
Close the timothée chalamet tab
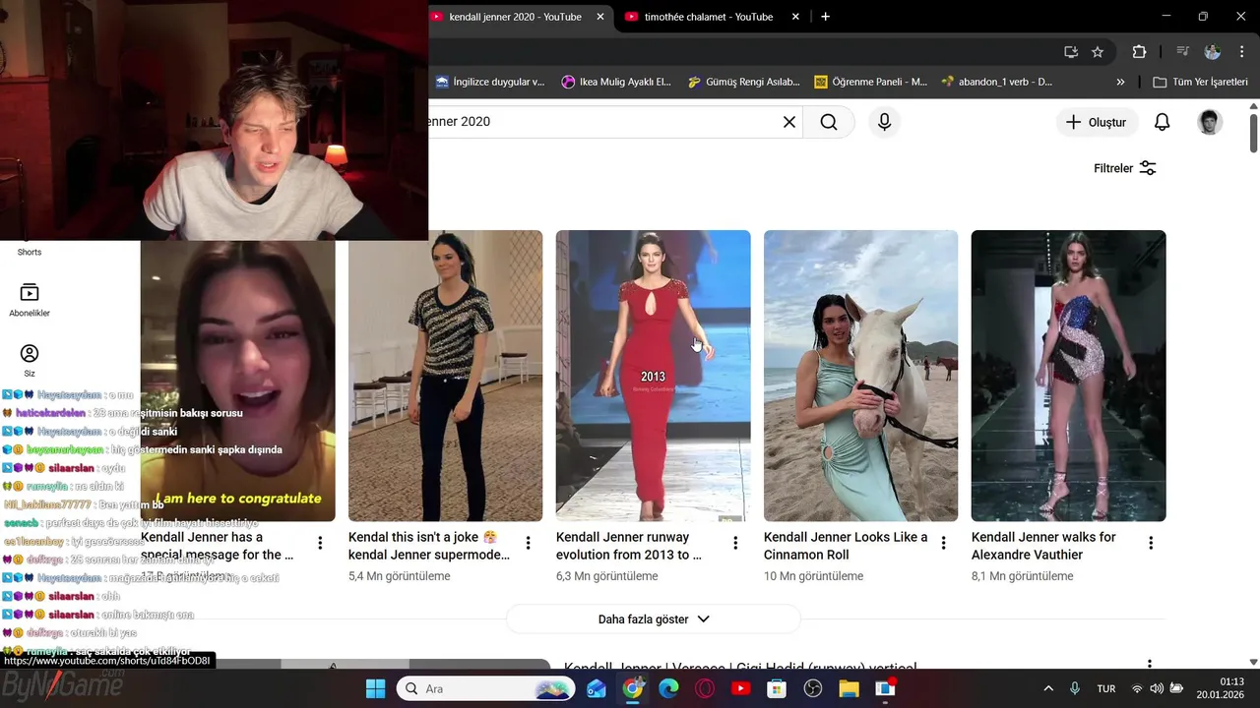click(794, 17)
